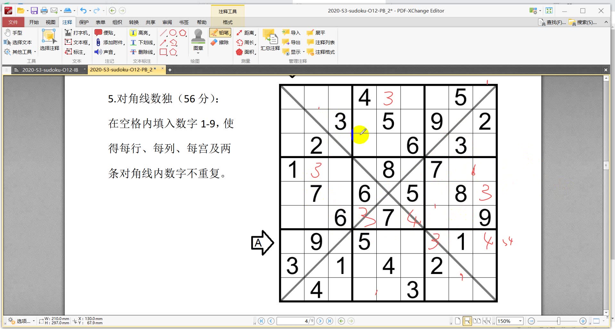This screenshot has width=615, height=329.
Task: Select the Callout (标注) tool
Action: coord(75,52)
